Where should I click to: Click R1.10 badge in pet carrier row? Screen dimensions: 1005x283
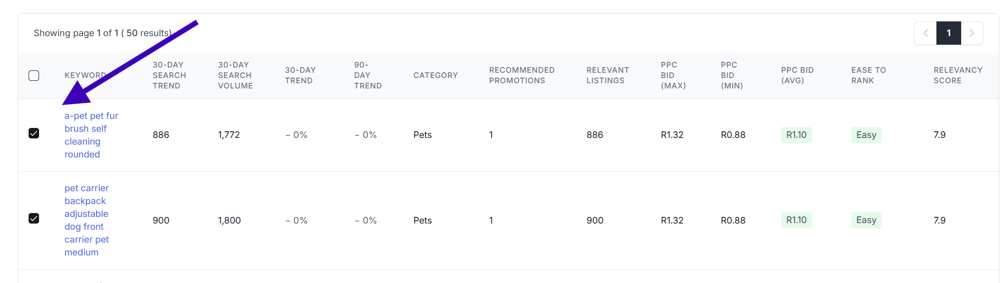[x=796, y=220]
